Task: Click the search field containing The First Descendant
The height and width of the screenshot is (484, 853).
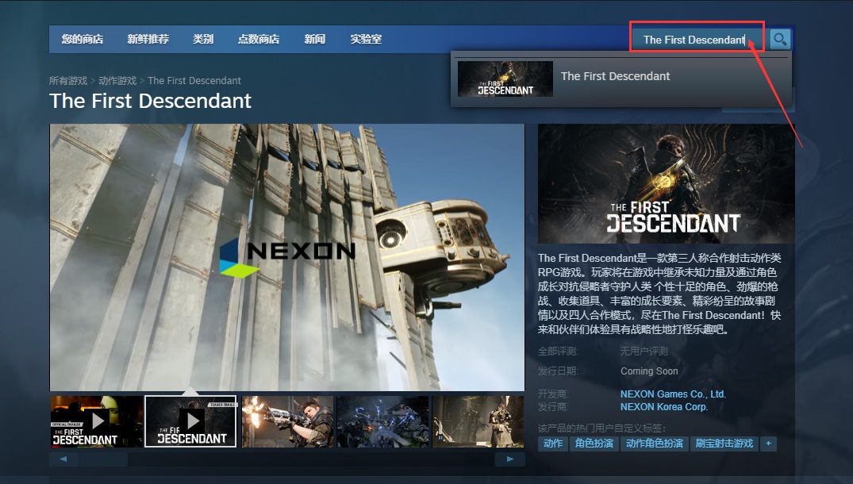Action: [x=698, y=39]
